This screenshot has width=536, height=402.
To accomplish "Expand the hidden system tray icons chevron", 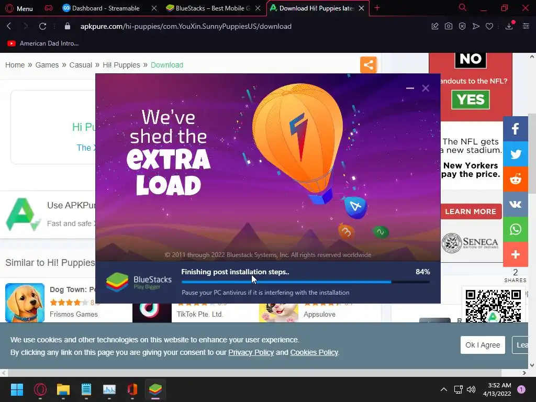I will [444, 389].
